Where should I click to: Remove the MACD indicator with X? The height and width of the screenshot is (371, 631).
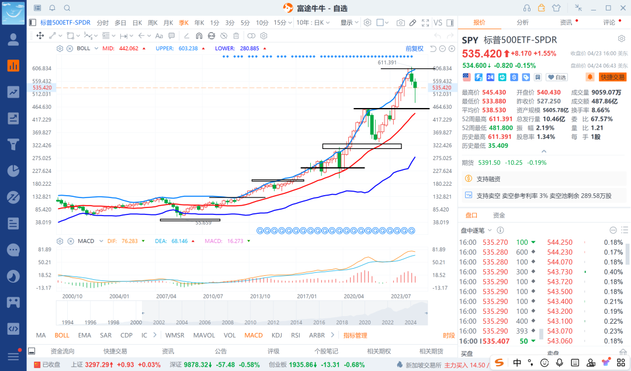(x=71, y=241)
